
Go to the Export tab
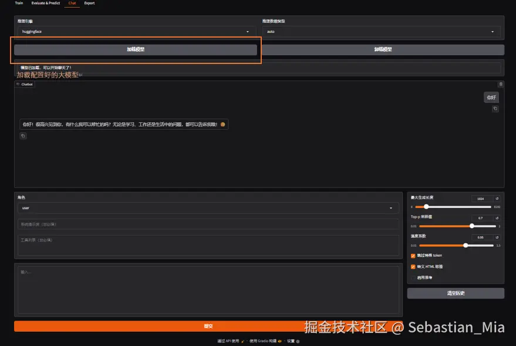coord(89,3)
